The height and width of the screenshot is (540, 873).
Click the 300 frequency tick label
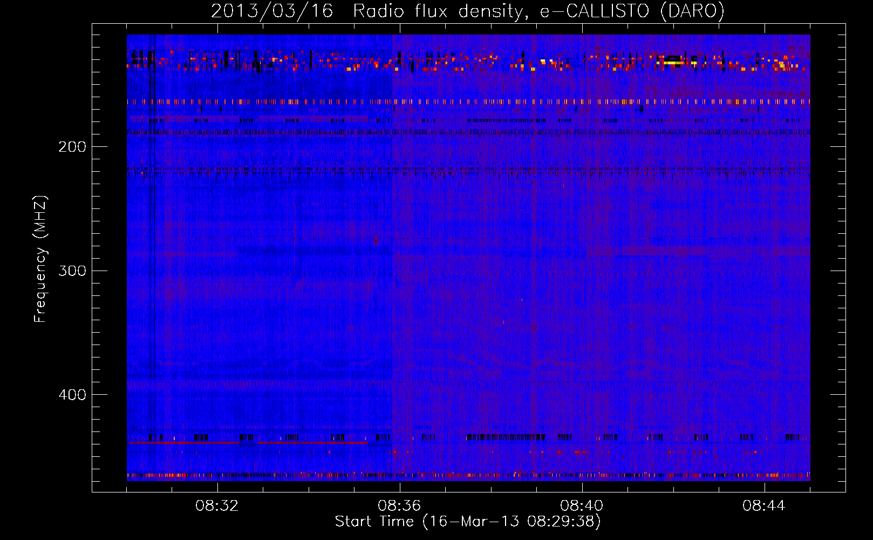click(72, 271)
